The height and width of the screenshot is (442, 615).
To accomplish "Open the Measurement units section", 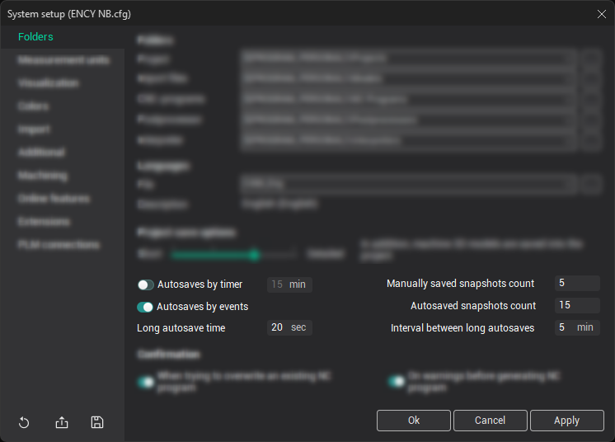I will point(63,60).
